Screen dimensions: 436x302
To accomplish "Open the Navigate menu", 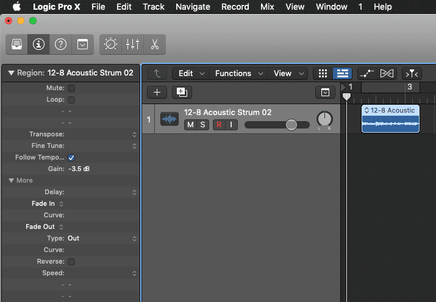I will (193, 7).
